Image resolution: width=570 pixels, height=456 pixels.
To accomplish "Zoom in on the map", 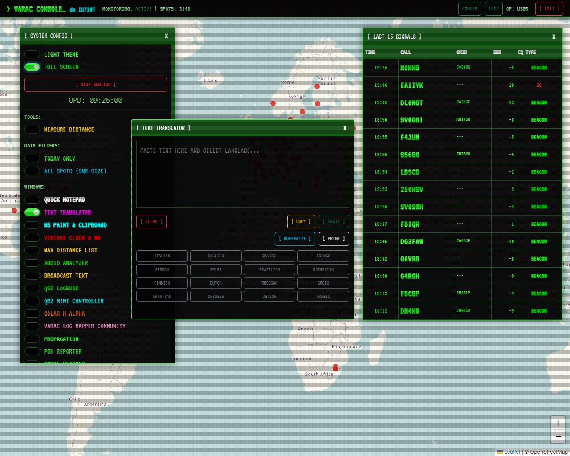I will coord(558,423).
